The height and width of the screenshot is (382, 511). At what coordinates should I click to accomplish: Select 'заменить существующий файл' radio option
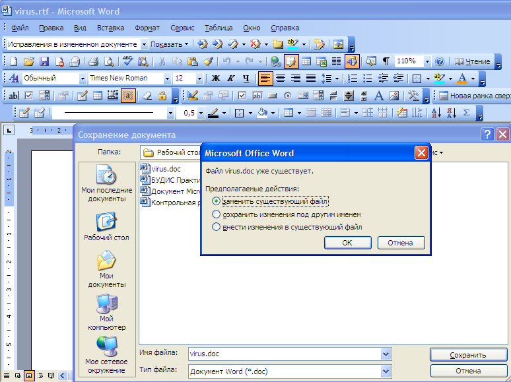pos(271,201)
